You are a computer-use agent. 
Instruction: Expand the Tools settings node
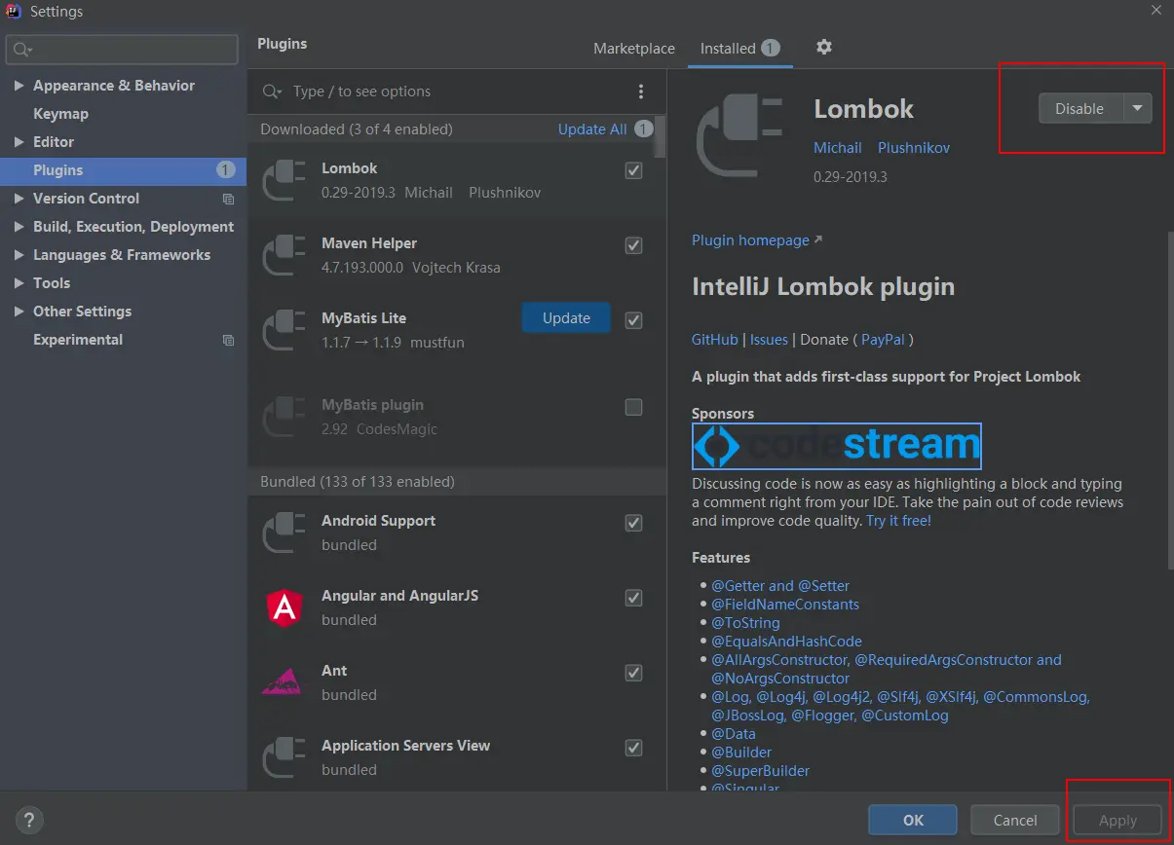click(x=19, y=283)
